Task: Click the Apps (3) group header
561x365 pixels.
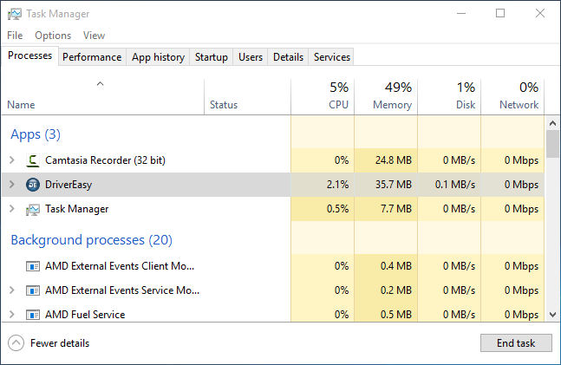Action: (x=36, y=134)
